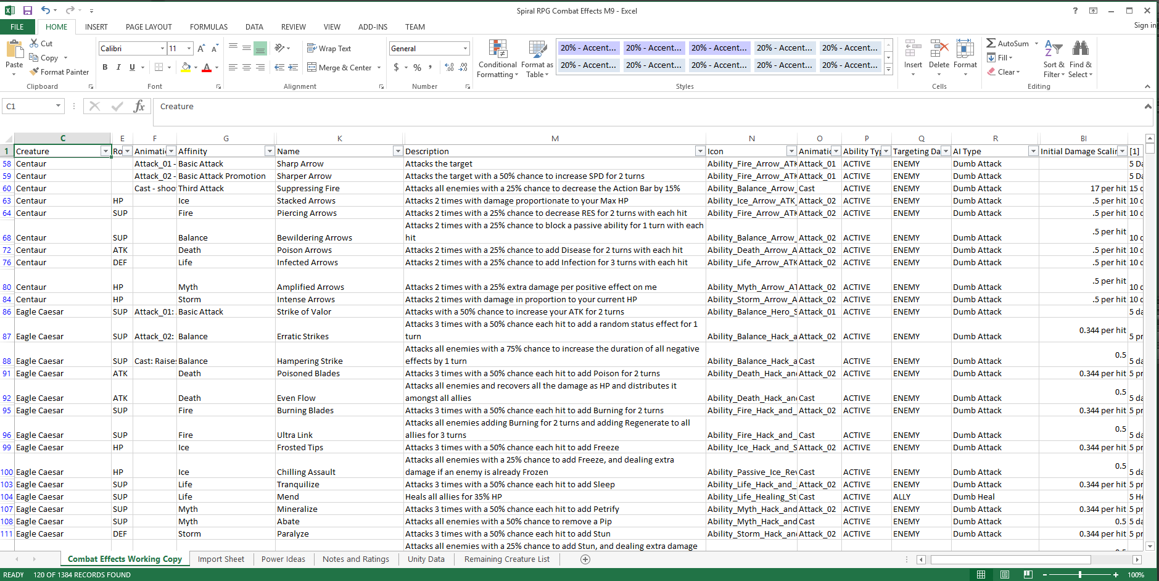Screen dimensions: 1159x581
Task: Click the AutoSum button
Action: pyautogui.click(x=1007, y=44)
